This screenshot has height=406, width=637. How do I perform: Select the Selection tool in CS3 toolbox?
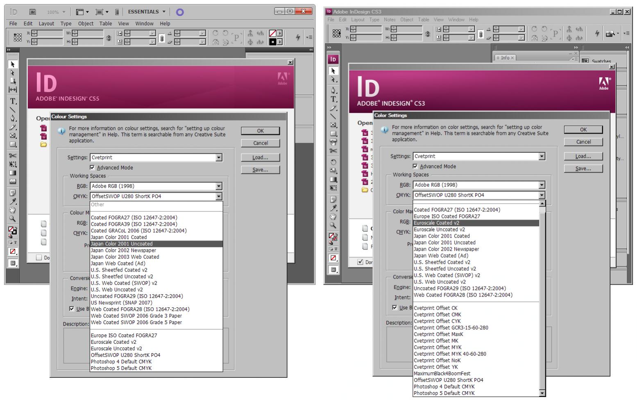coord(333,71)
